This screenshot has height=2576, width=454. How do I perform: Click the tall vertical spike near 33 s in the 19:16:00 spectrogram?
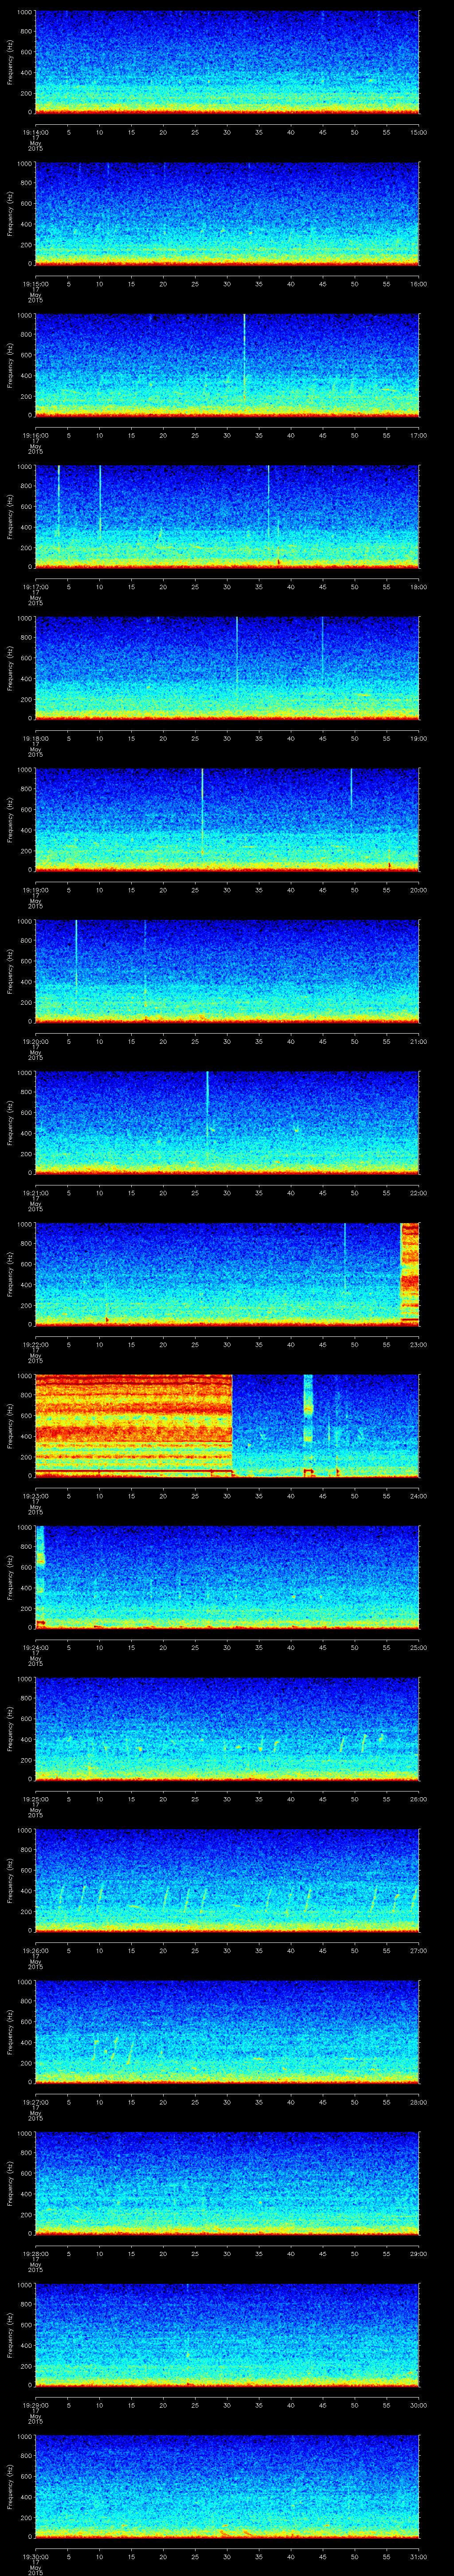(244, 360)
